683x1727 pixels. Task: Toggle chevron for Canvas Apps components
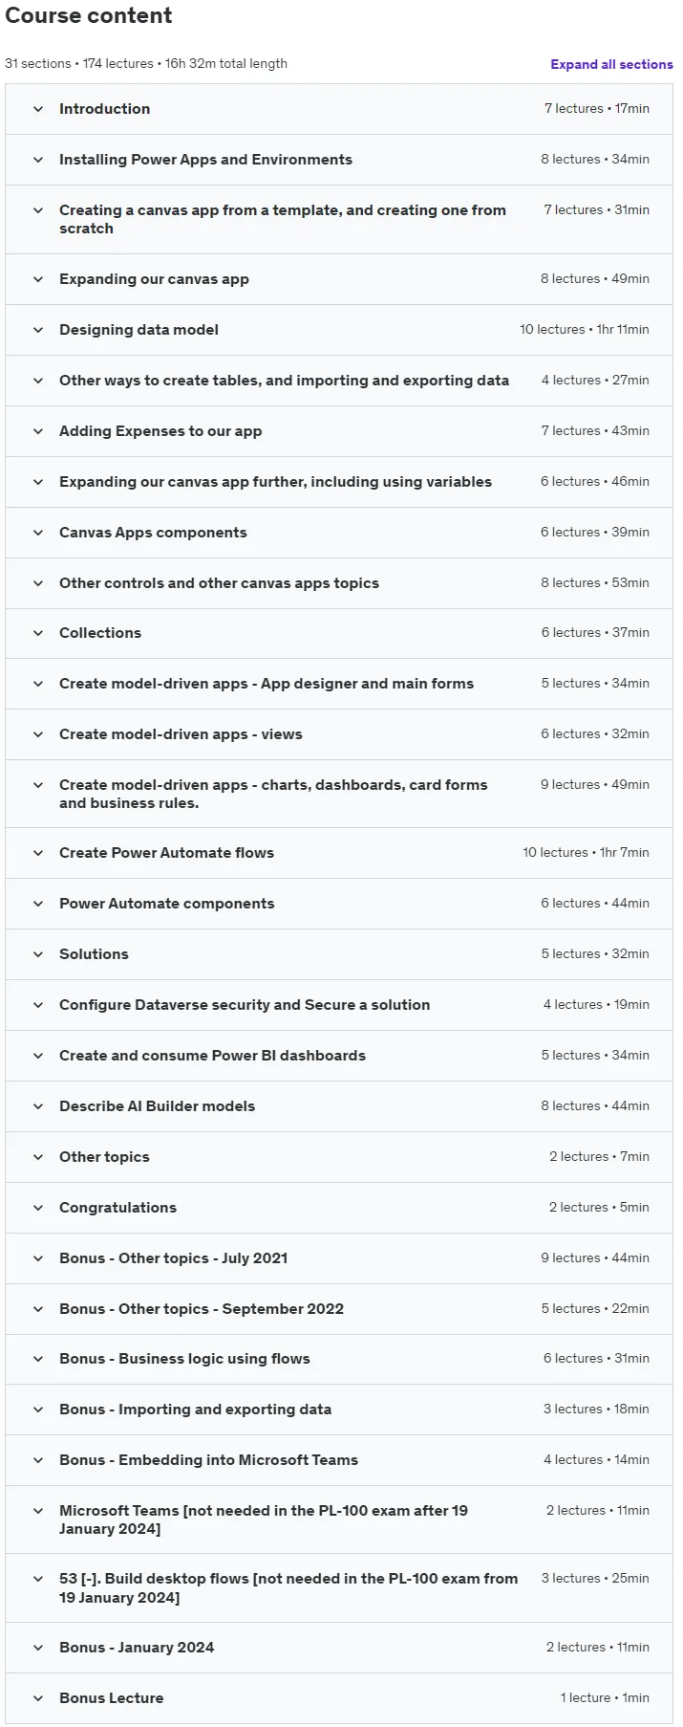pos(38,533)
